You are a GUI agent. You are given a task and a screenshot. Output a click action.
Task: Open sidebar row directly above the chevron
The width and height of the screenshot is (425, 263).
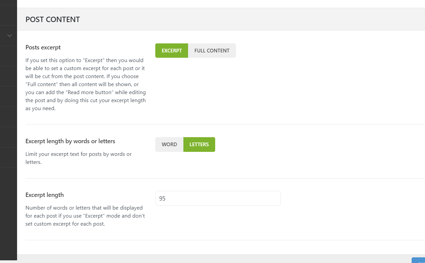pyautogui.click(x=8, y=15)
